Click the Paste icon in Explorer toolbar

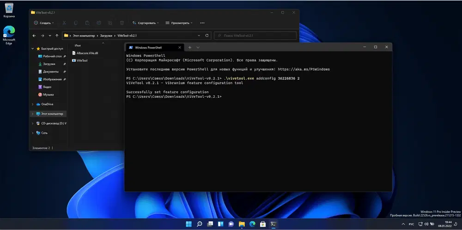click(x=87, y=23)
